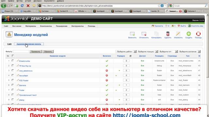This screenshot has width=209, height=117.
Task: Click the Очистить кеш icon link
Action: pyautogui.click(x=196, y=26)
